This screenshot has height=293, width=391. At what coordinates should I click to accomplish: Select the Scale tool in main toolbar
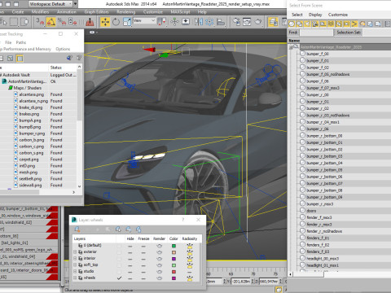[127, 22]
